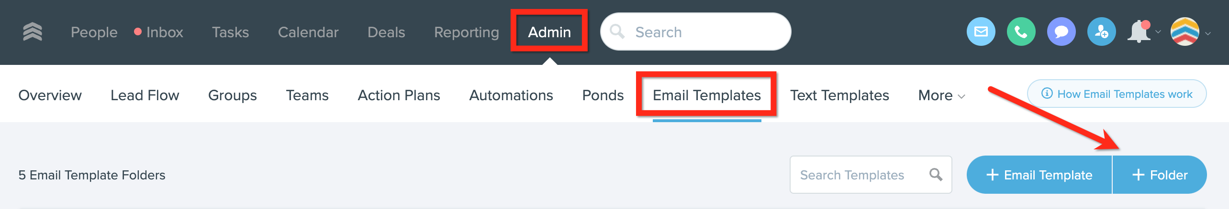Open the Admin tab
This screenshot has height=209, width=1229.
(549, 32)
